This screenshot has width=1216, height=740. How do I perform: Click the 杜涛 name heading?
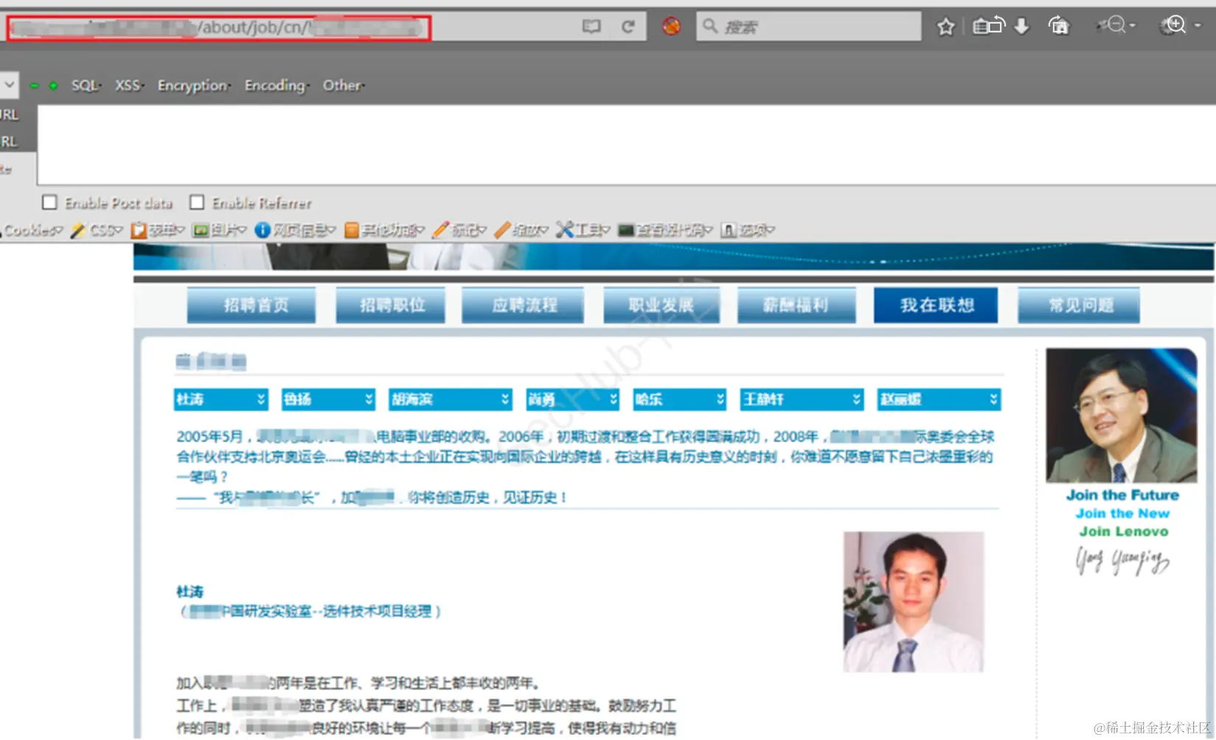coord(190,591)
